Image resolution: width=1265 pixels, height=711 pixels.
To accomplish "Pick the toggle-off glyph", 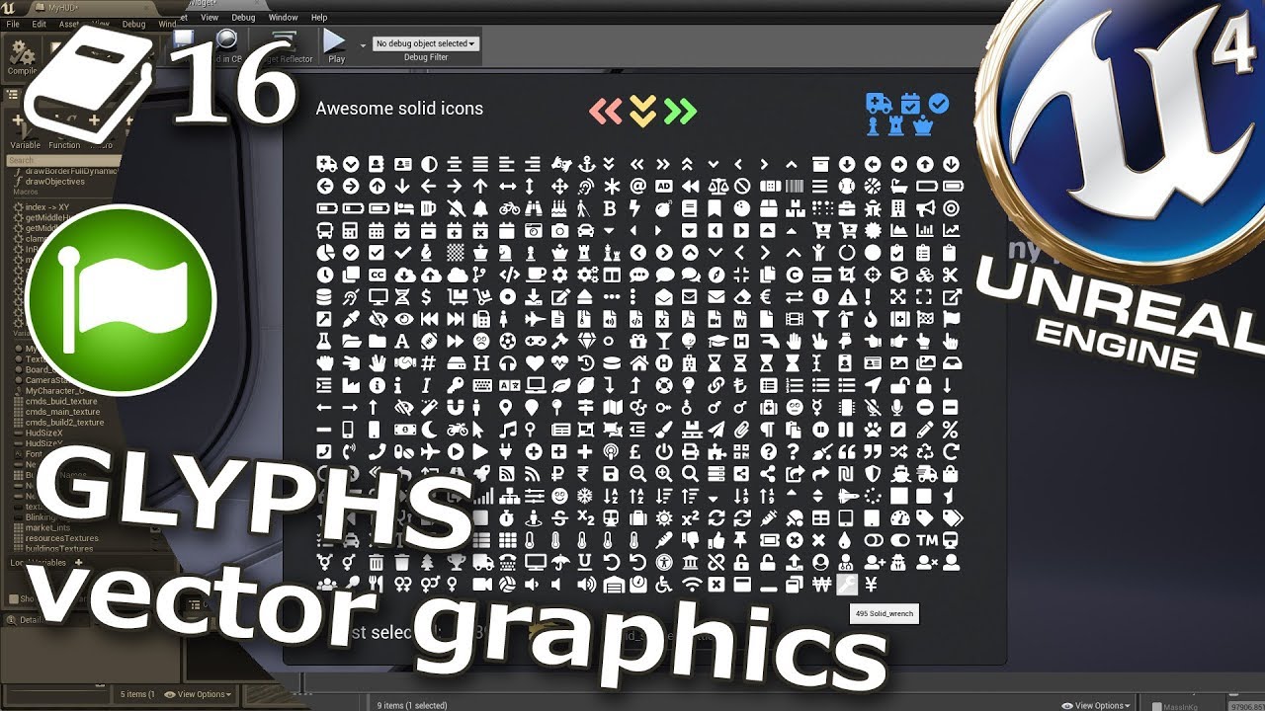I will [x=872, y=539].
